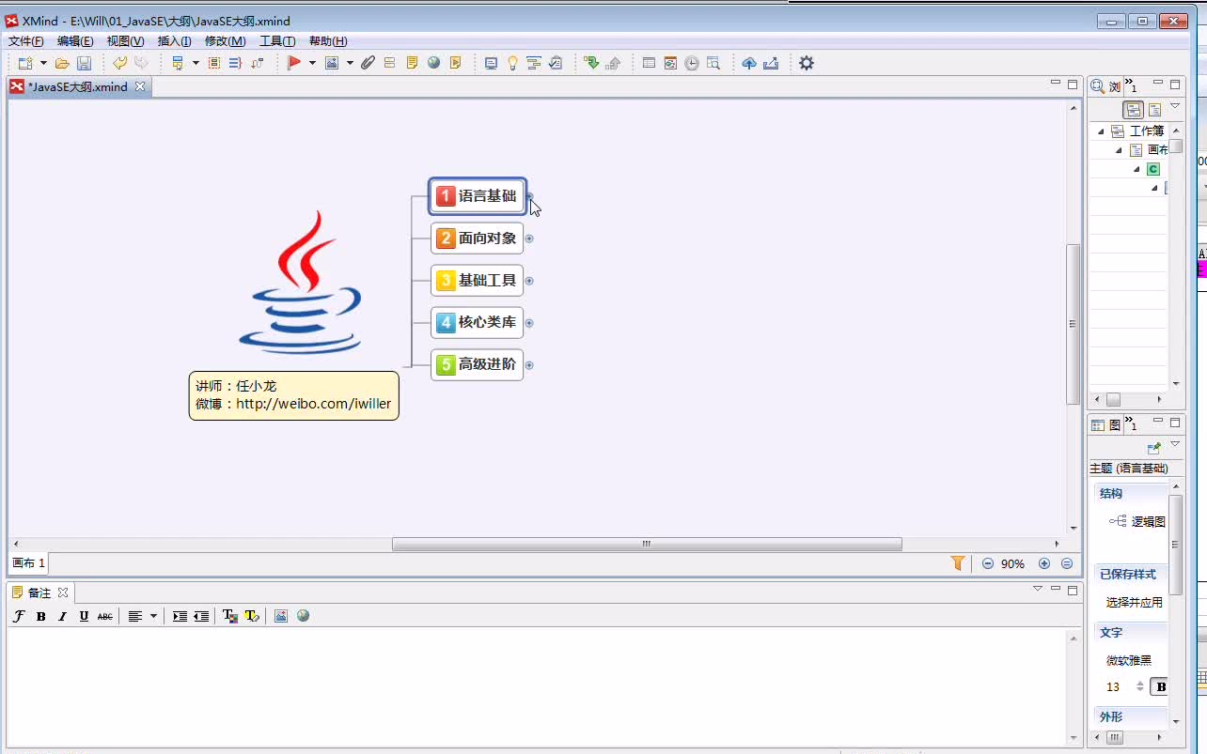Open the 视图(V) menu

tap(125, 41)
